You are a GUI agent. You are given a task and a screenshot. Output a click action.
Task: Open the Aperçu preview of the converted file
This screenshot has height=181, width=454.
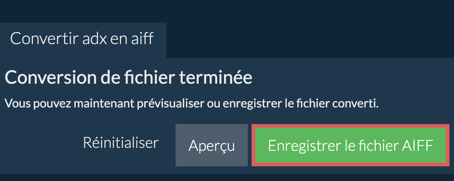(211, 146)
